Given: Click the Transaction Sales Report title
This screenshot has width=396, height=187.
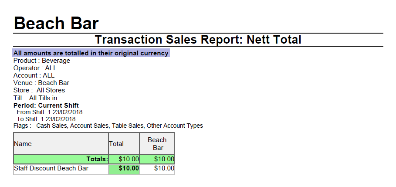Looking at the screenshot, I should pos(198,40).
